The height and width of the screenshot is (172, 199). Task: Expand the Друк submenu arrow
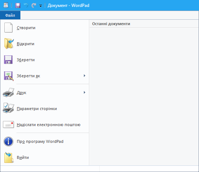click(x=85, y=93)
